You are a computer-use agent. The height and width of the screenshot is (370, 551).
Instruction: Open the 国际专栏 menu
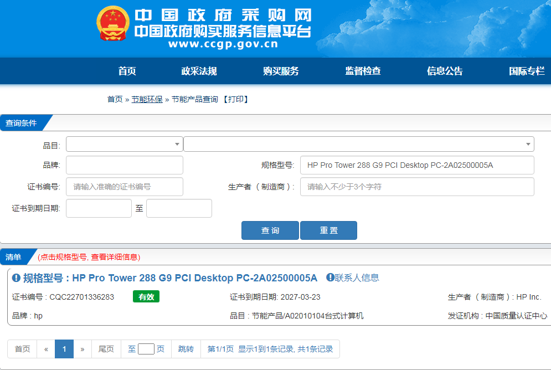tap(527, 71)
